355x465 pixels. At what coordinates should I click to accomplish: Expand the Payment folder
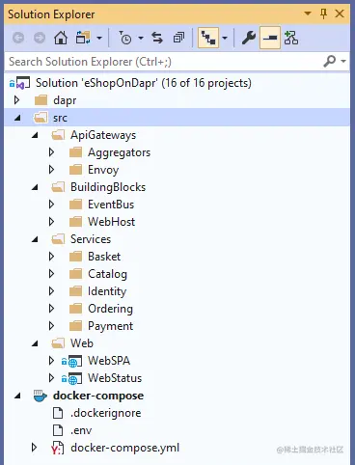(x=51, y=326)
